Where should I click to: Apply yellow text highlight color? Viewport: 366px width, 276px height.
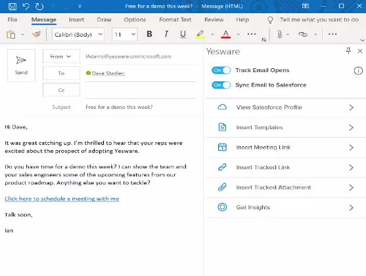coord(200,34)
